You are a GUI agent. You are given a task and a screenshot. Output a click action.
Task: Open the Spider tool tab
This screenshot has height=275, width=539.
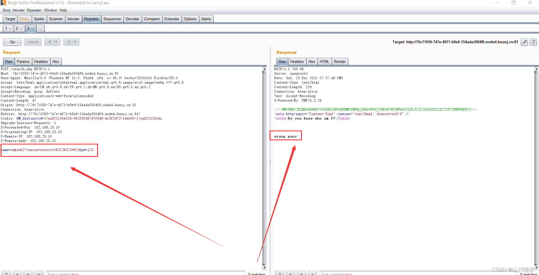tap(39, 19)
